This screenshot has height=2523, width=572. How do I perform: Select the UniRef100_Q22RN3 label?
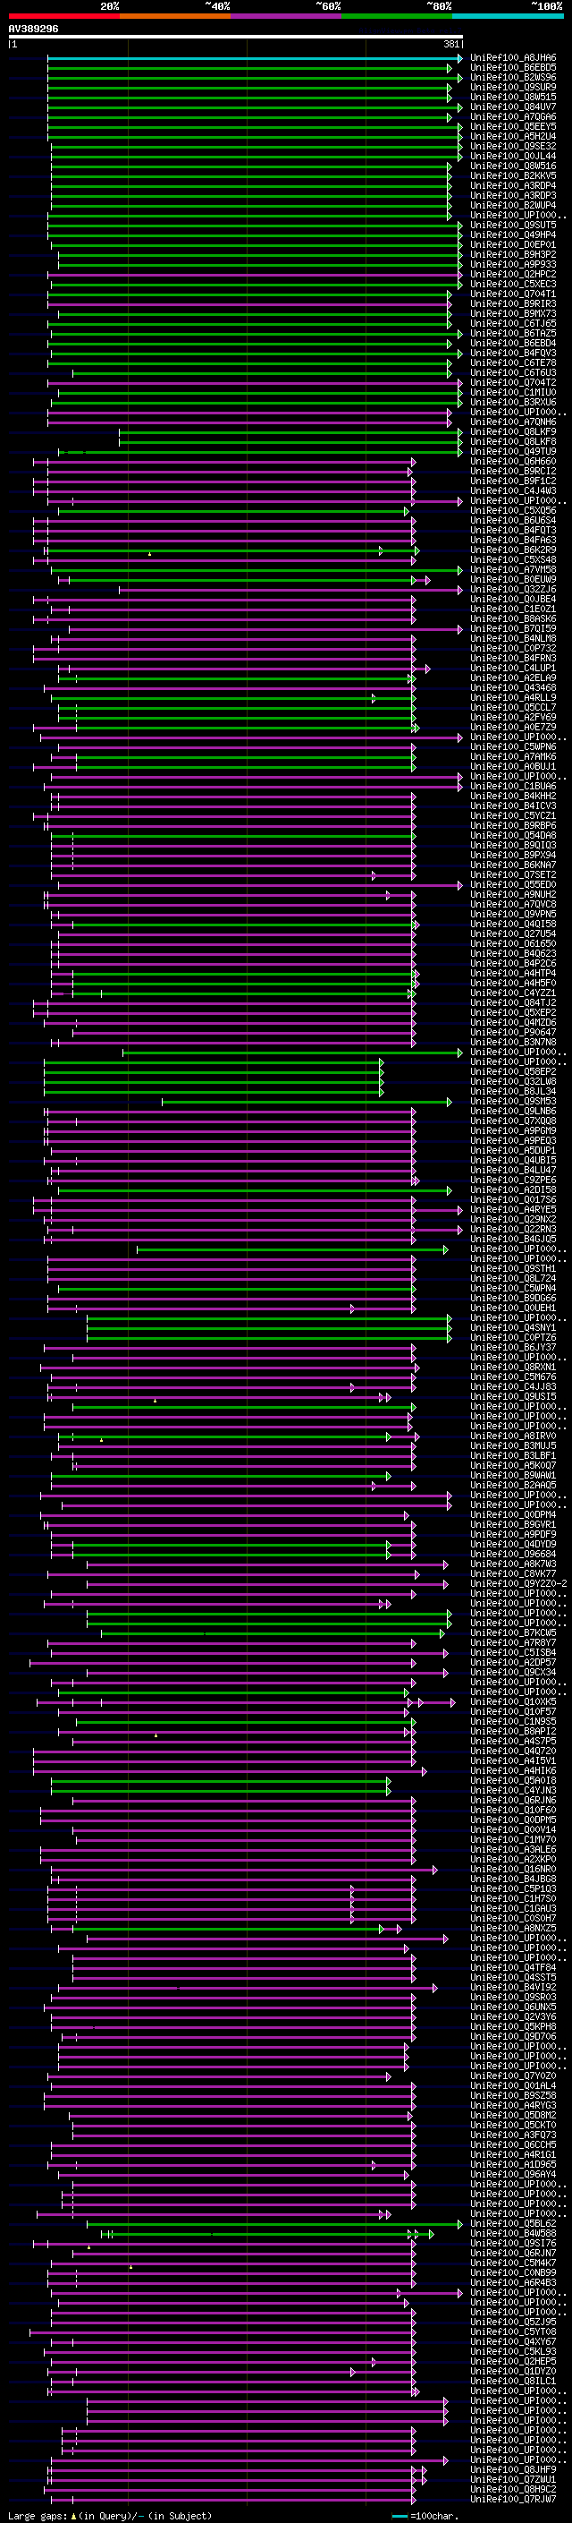[512, 1228]
